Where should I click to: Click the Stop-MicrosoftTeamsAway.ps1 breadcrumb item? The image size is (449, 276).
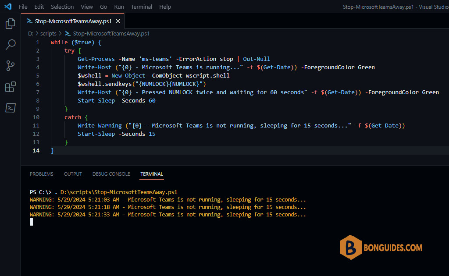click(111, 33)
